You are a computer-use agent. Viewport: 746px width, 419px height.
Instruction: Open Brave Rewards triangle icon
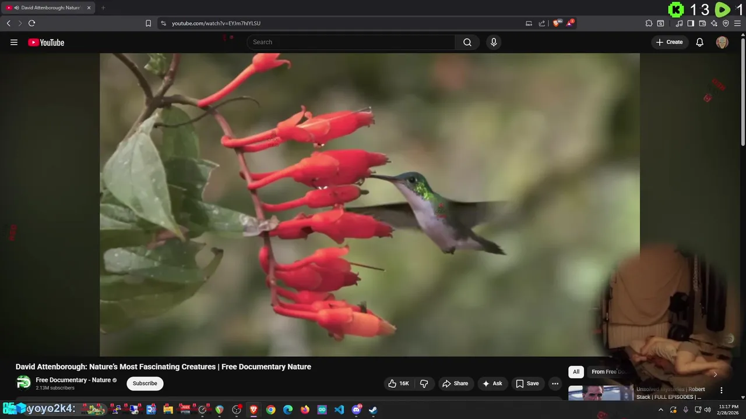[571, 23]
